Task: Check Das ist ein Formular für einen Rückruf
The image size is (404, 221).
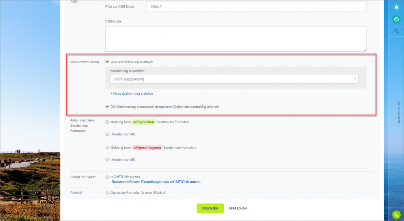Action: 107,193
